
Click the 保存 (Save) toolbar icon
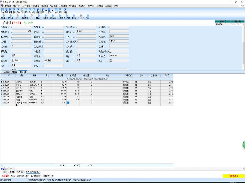point(2,11)
